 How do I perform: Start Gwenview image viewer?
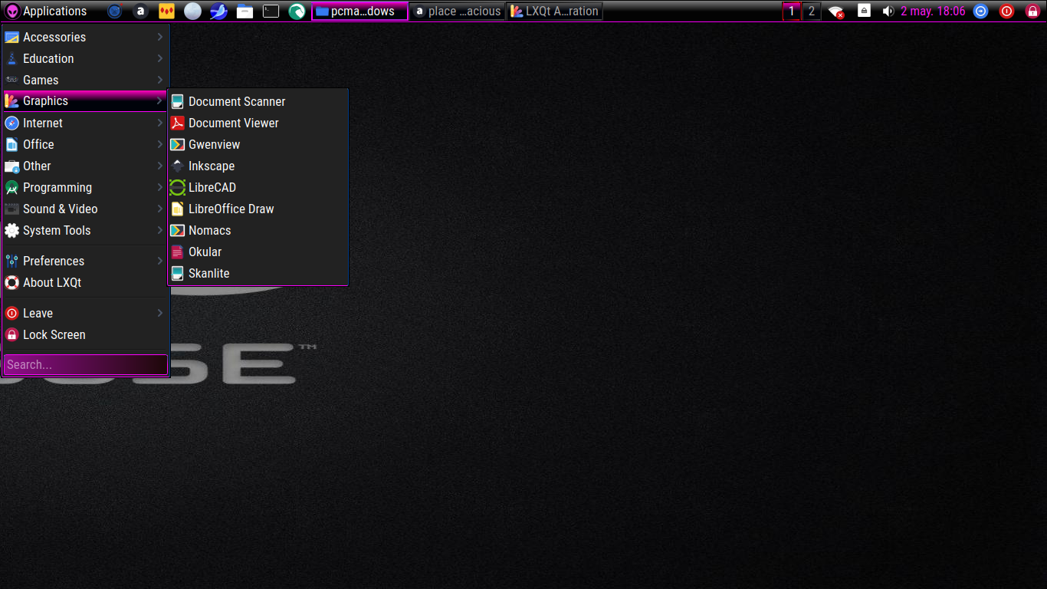(x=258, y=144)
